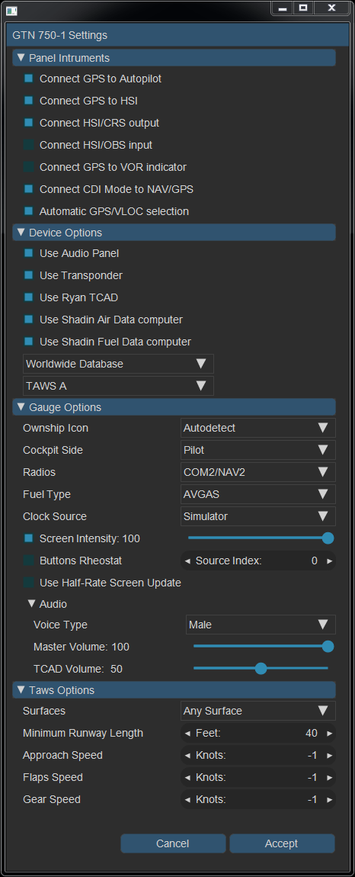Disable Connect HSI/CRS output option

(x=28, y=123)
